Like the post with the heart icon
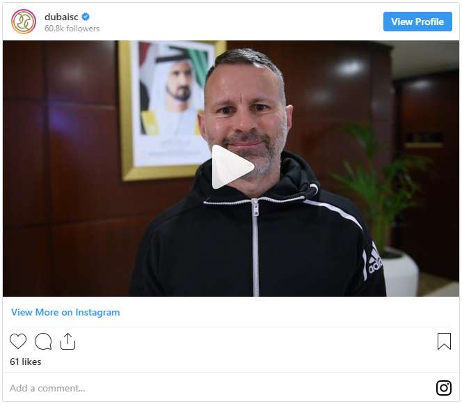 tap(18, 341)
